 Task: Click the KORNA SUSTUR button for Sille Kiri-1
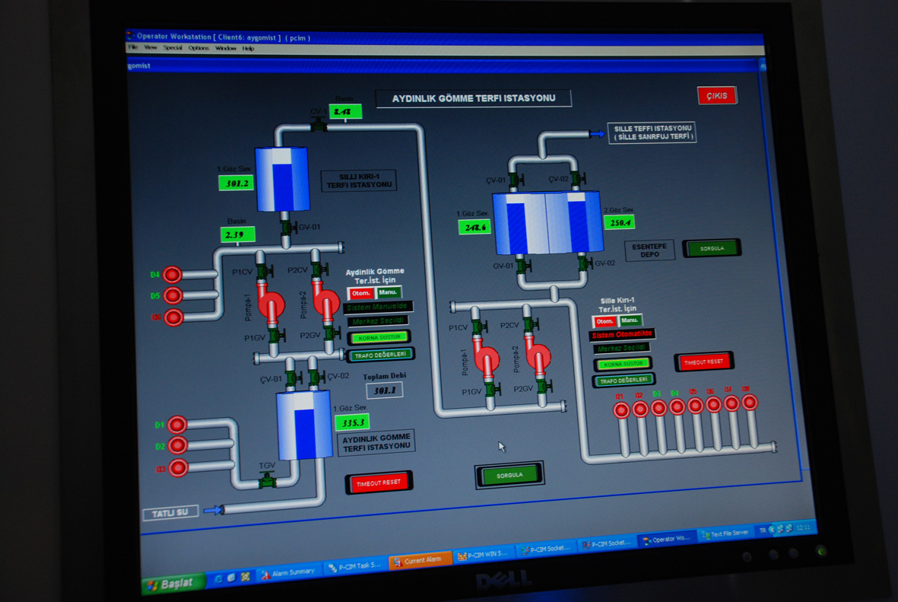coord(623,364)
